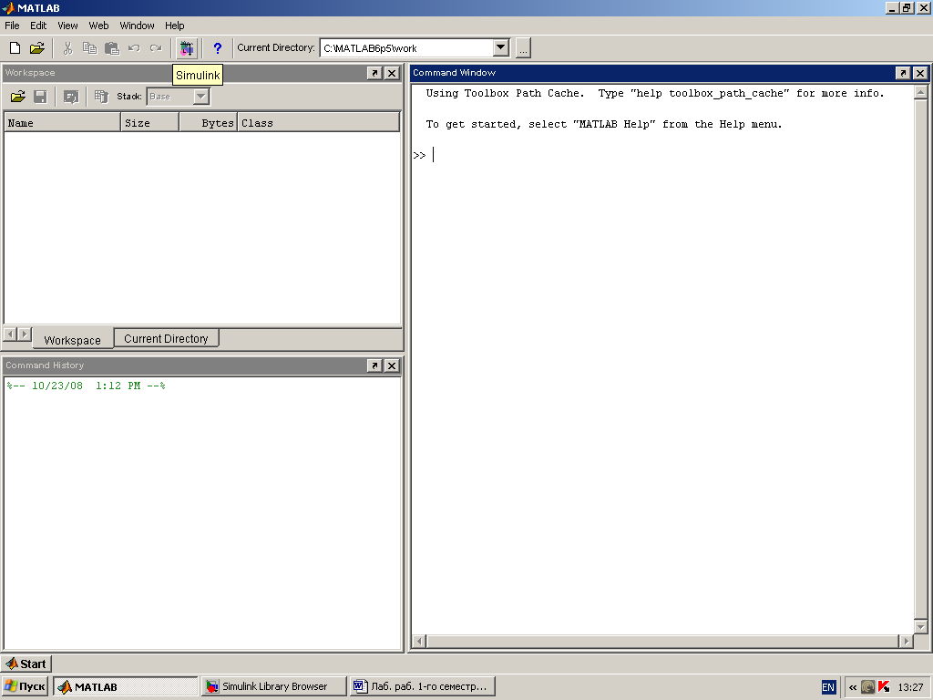The height and width of the screenshot is (700, 933).
Task: Sort workspace by Class column header
Action: pos(318,123)
